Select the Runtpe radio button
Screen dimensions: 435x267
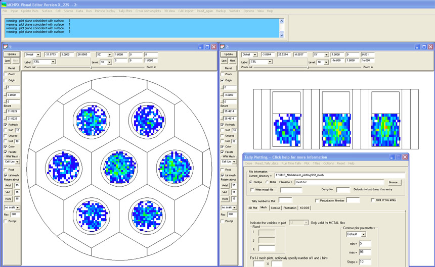pos(251,182)
